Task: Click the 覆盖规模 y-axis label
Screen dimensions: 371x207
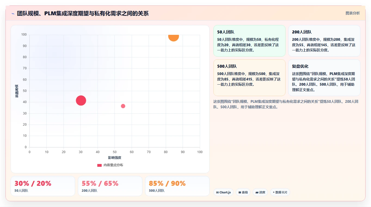Action: 17,91
